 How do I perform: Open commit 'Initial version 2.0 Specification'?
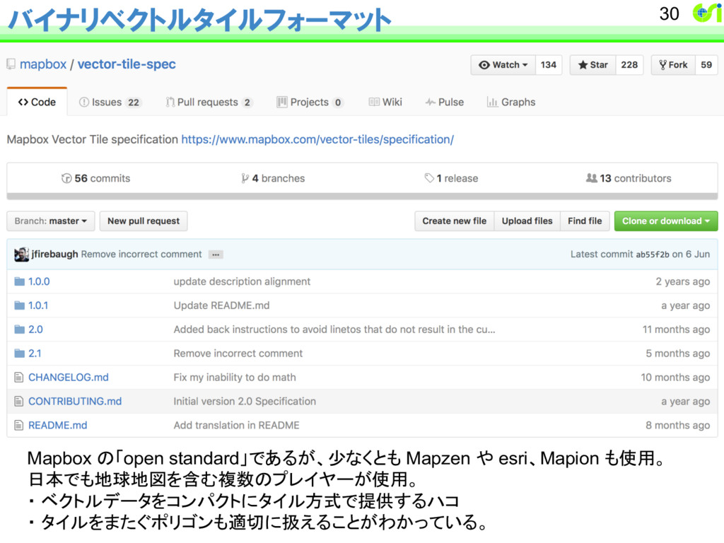pos(245,402)
